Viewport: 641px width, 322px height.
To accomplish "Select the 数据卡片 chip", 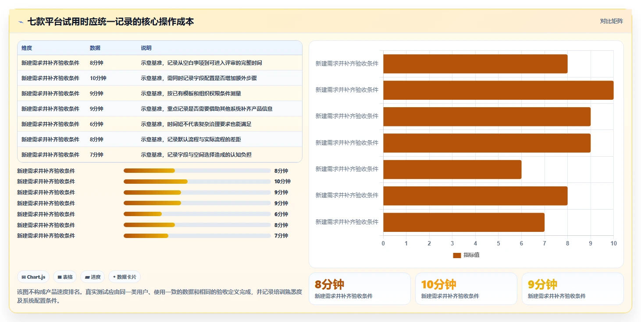I will tap(125, 277).
